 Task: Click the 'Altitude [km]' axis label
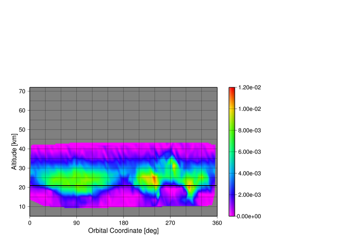(x=14, y=152)
